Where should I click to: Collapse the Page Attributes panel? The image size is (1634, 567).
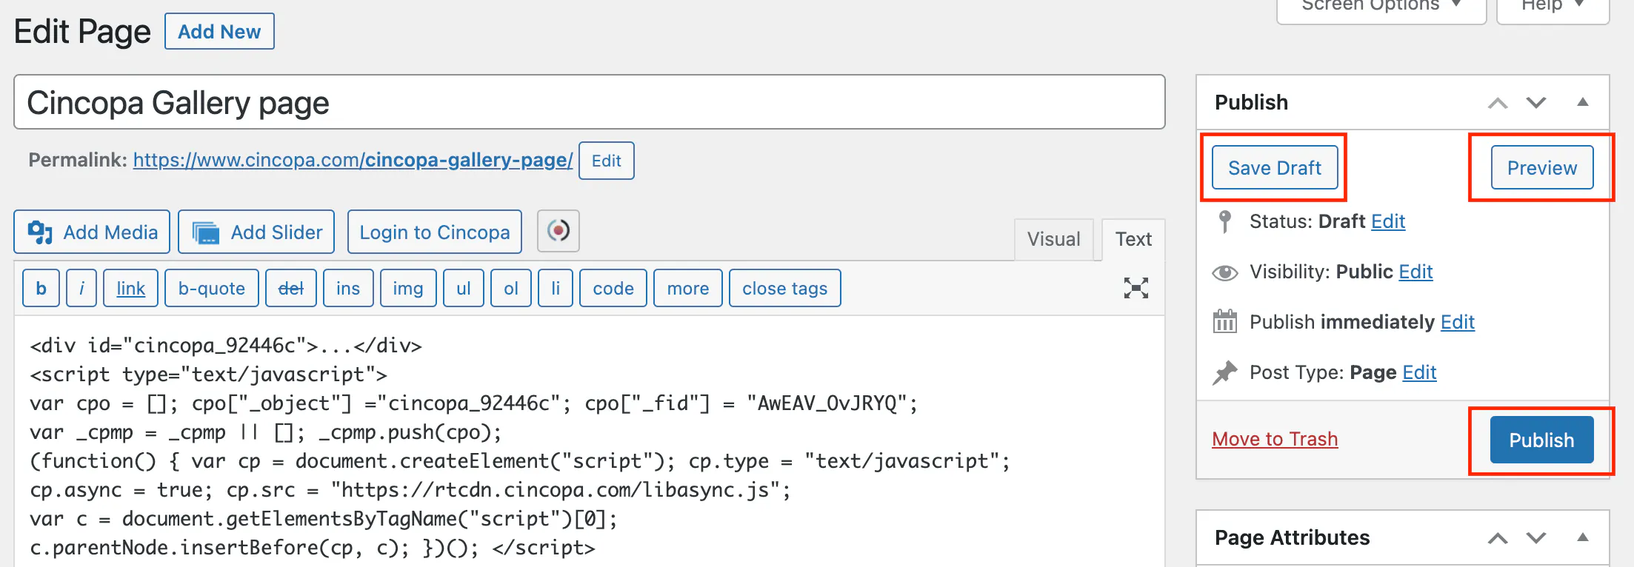click(1582, 537)
